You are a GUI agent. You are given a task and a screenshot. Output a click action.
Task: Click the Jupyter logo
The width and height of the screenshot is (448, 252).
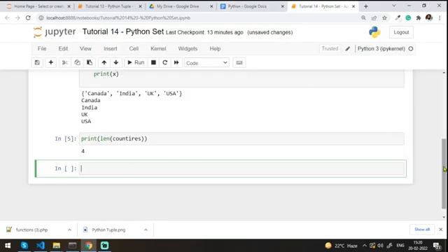click(55, 32)
